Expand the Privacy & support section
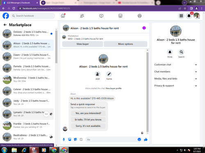Screen dimensions: 205x153 (x=175, y=86)
